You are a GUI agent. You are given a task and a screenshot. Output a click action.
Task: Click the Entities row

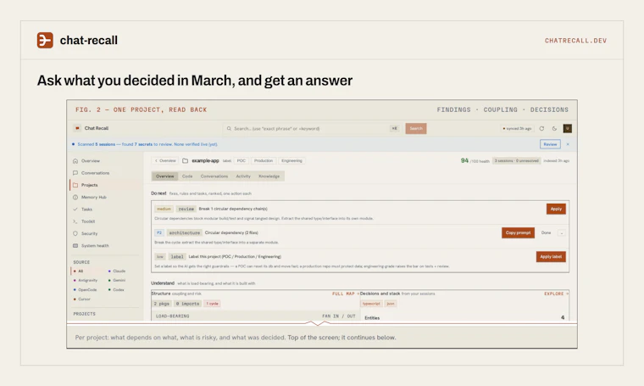[x=464, y=318]
